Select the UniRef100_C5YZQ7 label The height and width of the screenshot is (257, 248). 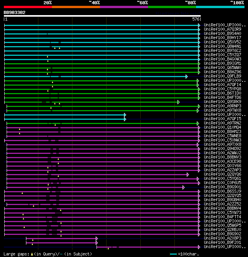coord(222,55)
